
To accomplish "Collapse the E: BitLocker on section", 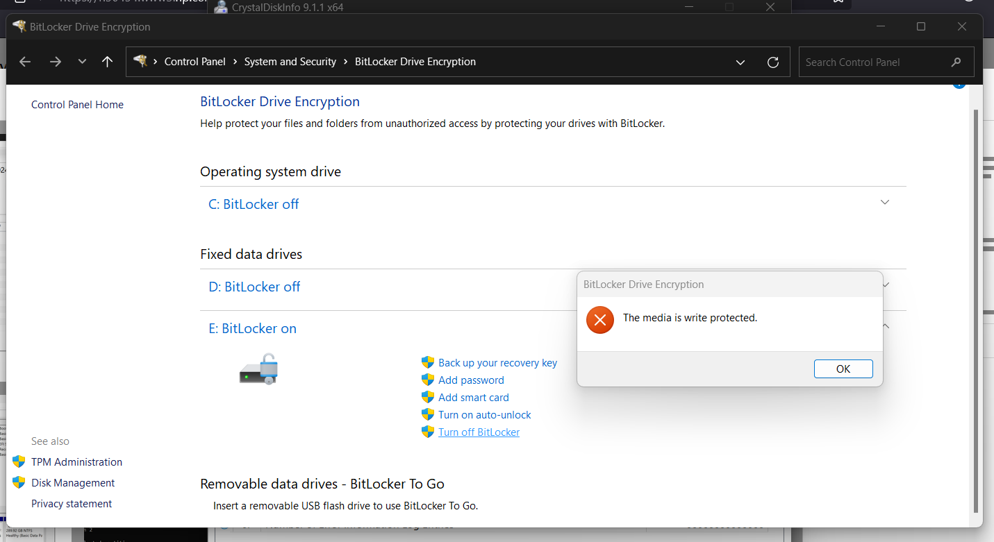I will click(885, 325).
